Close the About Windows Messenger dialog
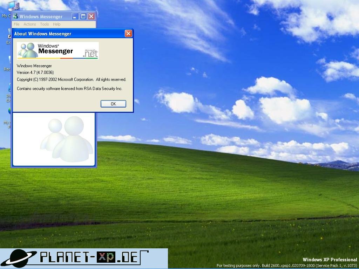Screen dimensions: 359x269 128,34
